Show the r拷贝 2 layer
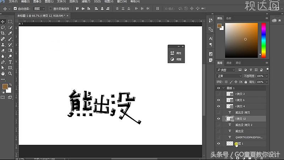The image size is (284, 160). coord(219,94)
